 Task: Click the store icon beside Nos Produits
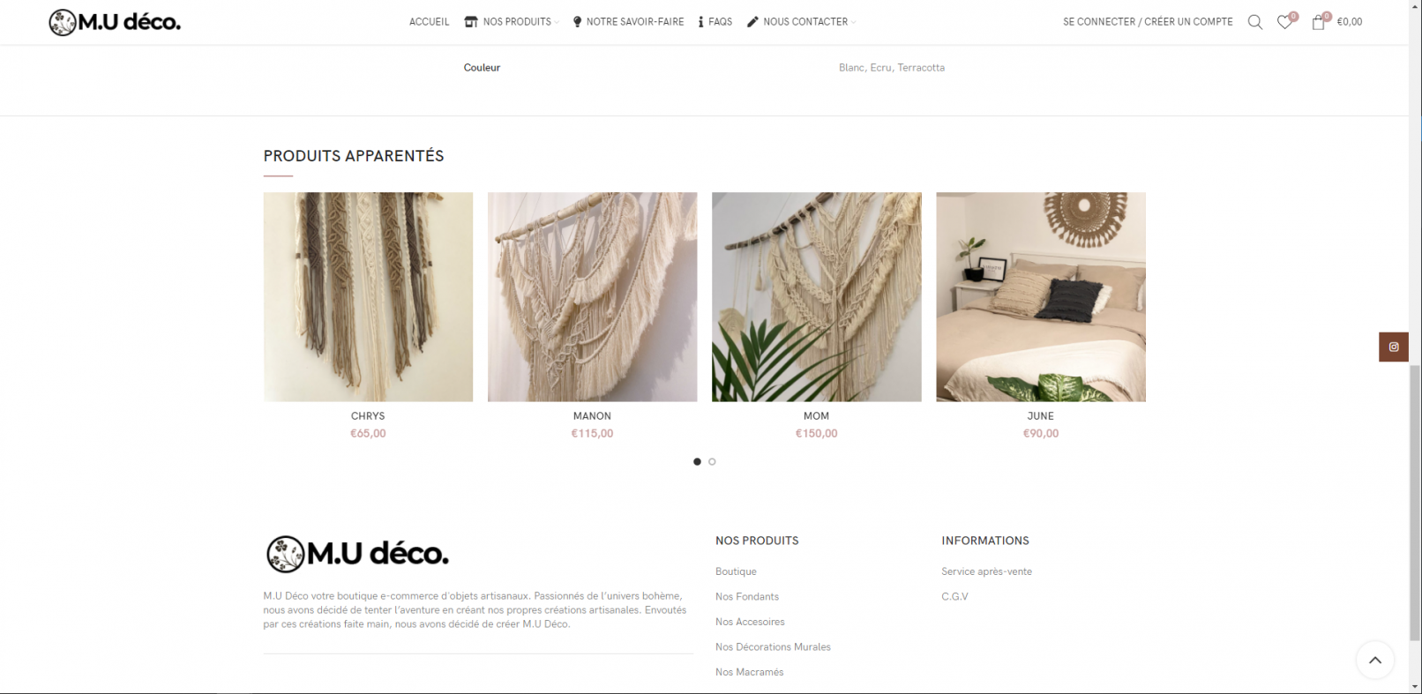[471, 22]
